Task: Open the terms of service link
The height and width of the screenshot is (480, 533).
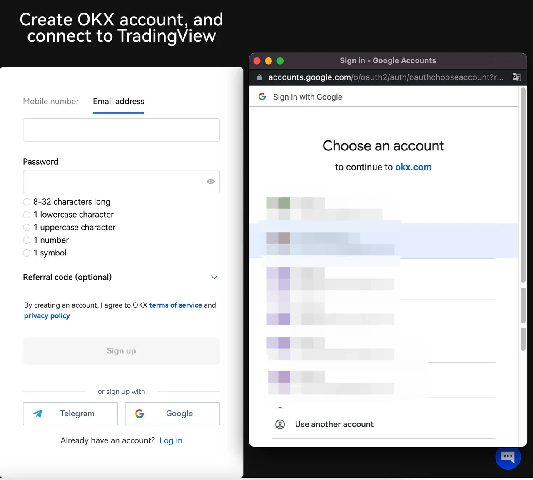Action: tap(176, 305)
